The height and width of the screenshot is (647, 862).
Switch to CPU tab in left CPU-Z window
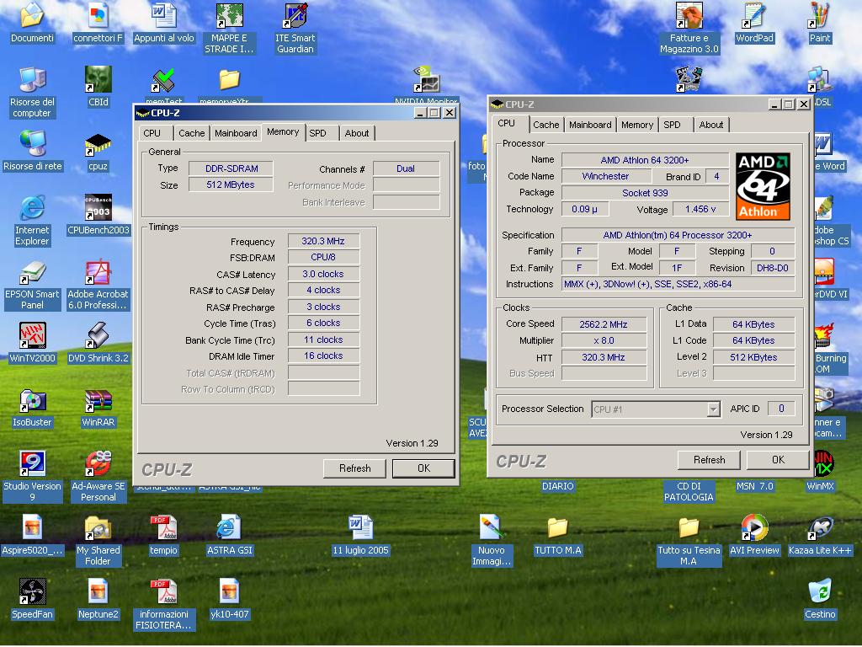pyautogui.click(x=152, y=133)
